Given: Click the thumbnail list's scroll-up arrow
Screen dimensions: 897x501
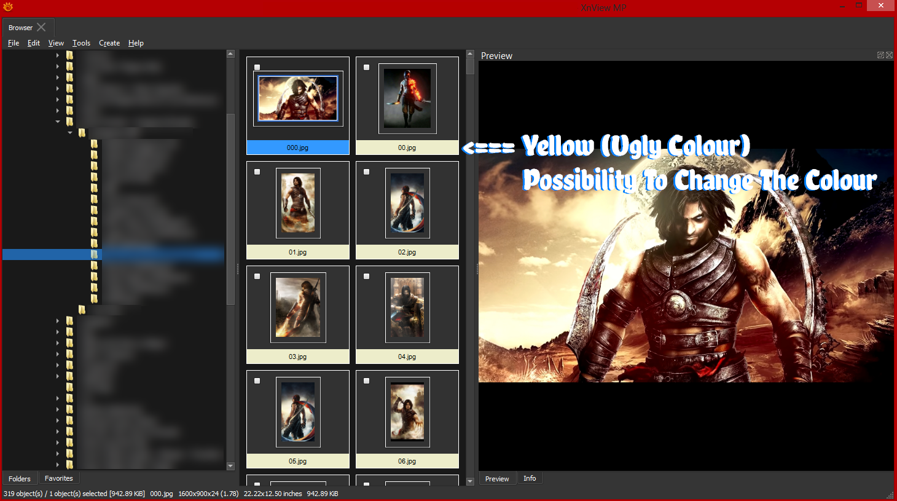Looking at the screenshot, I should tap(470, 53).
